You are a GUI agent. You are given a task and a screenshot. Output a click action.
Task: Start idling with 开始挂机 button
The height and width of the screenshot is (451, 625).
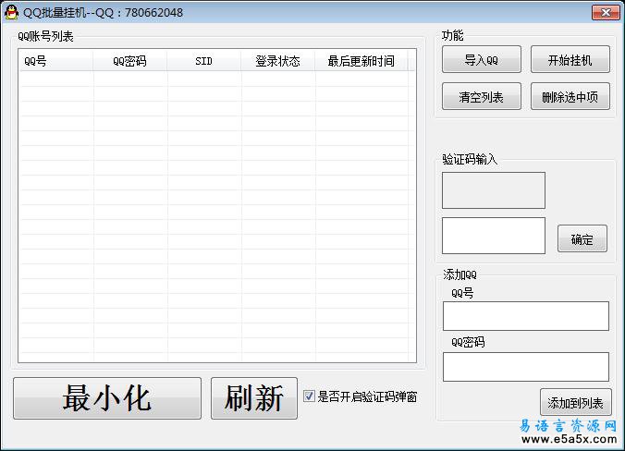[x=570, y=60]
